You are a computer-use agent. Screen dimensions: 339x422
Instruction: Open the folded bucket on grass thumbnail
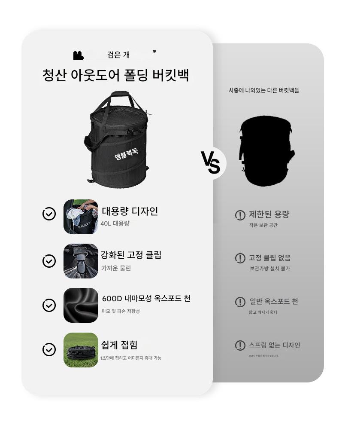tap(81, 350)
